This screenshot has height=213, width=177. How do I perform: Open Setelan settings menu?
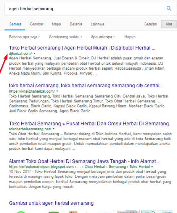[150, 24]
